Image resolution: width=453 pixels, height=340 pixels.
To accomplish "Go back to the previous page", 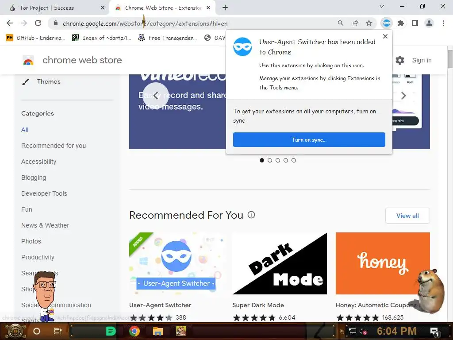I will coord(10,23).
